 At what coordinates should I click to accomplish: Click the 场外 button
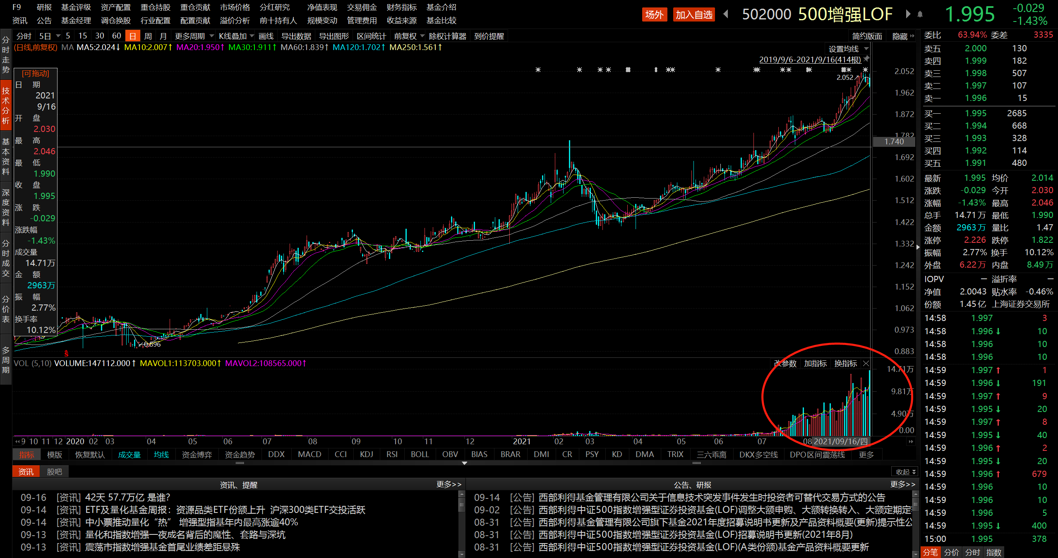click(654, 15)
